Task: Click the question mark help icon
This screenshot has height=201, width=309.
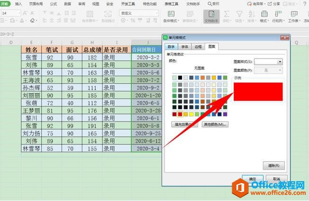Action: [304, 4]
